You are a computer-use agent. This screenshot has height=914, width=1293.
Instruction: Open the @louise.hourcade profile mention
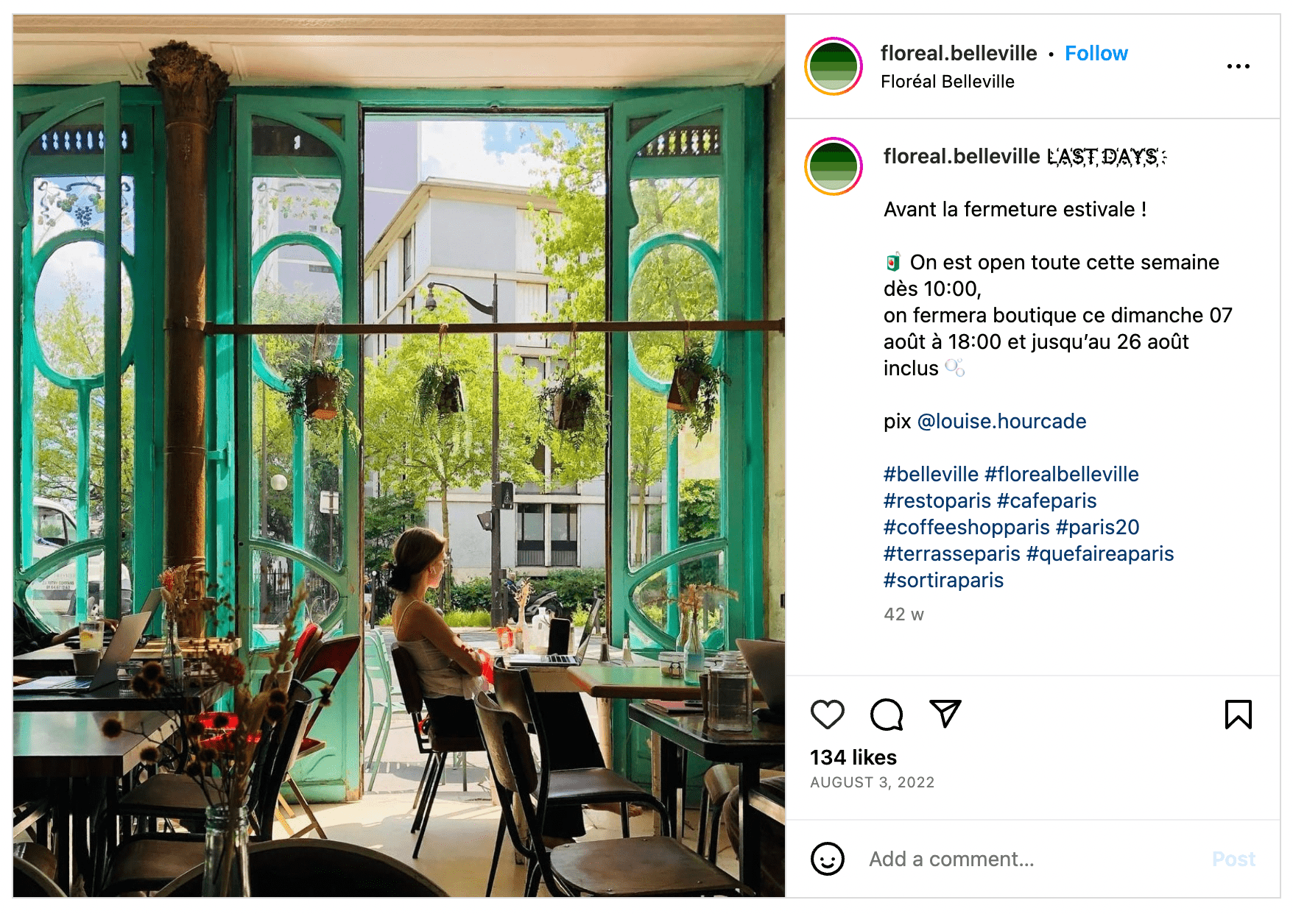(x=1001, y=421)
